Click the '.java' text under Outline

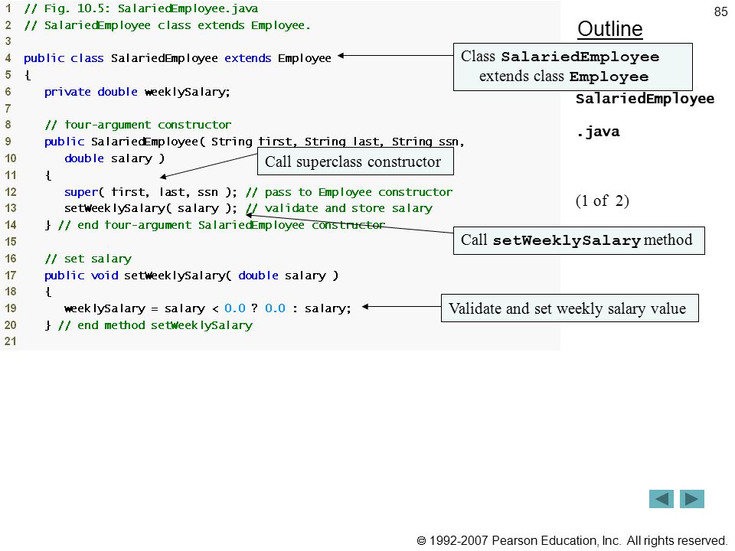coord(598,132)
